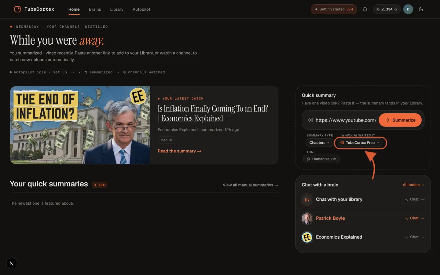Screen dimensions: 440x275
Task: Select Chat with your library
Action: [339, 200]
